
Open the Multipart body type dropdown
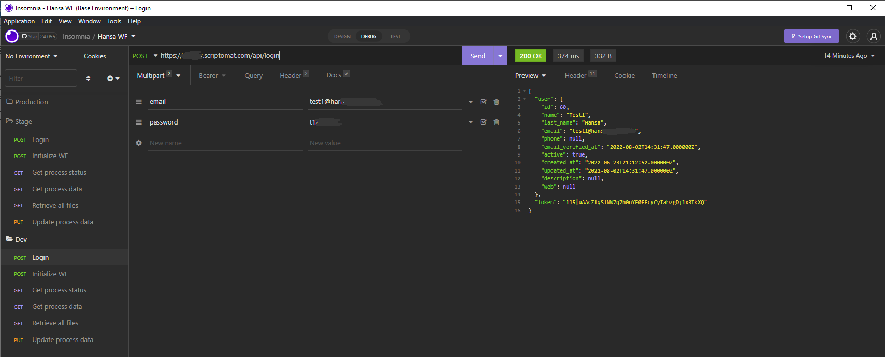[x=158, y=75]
